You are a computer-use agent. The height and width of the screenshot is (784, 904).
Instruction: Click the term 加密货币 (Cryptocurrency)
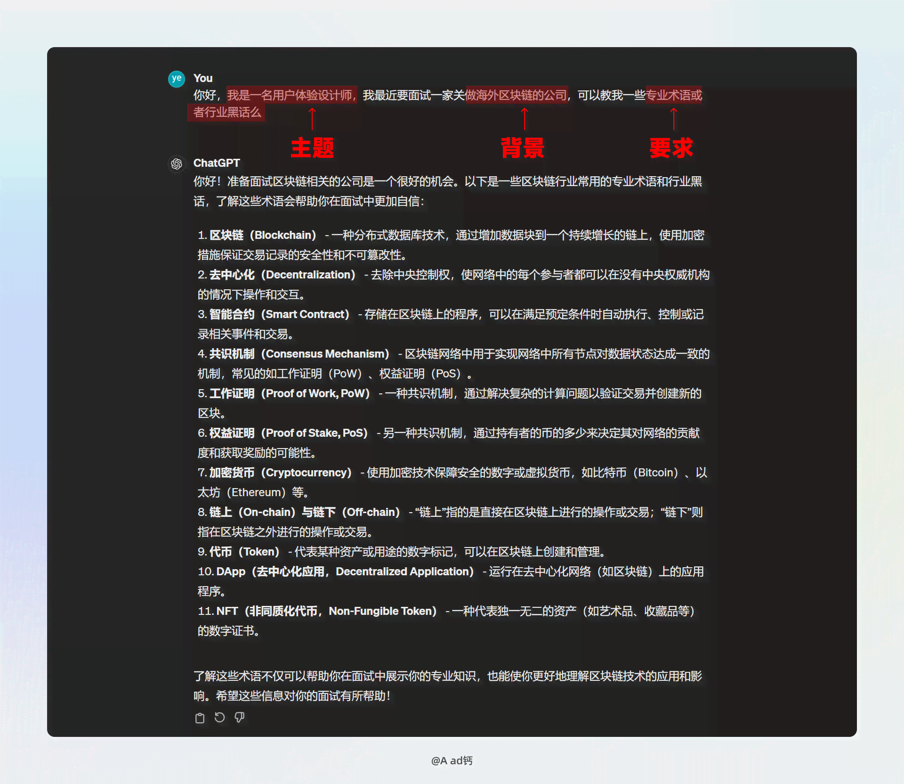click(281, 473)
